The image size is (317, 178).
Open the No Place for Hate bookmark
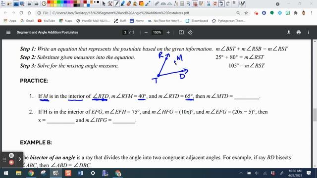pos(165,21)
